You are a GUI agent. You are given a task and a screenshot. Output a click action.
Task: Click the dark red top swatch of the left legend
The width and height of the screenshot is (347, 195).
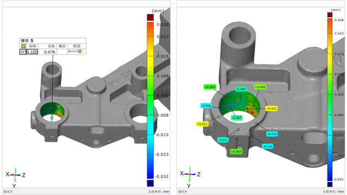pos(150,17)
